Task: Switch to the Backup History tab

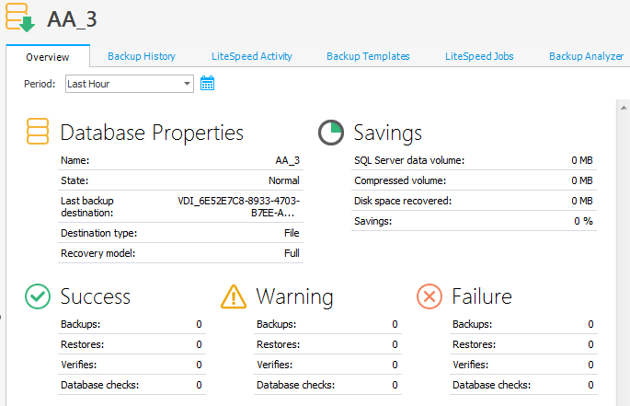Action: pos(142,56)
